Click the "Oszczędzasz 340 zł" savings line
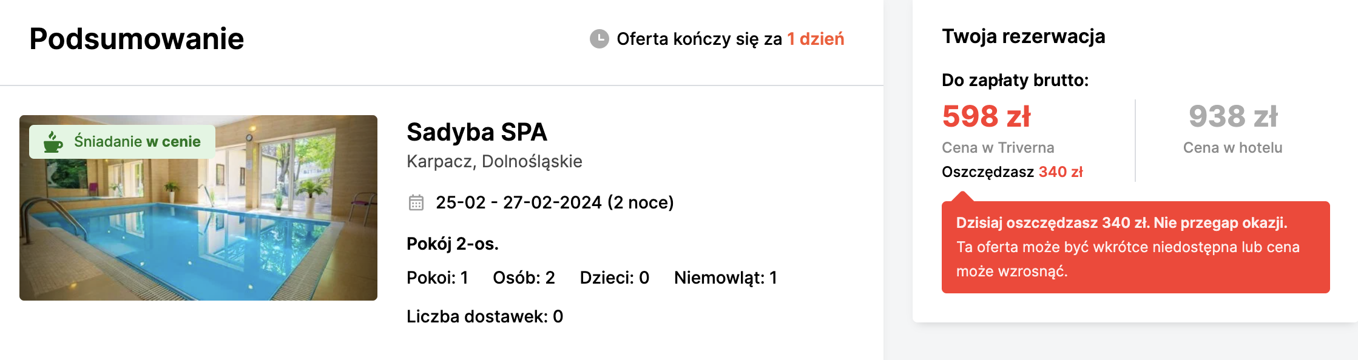 pos(1012,172)
